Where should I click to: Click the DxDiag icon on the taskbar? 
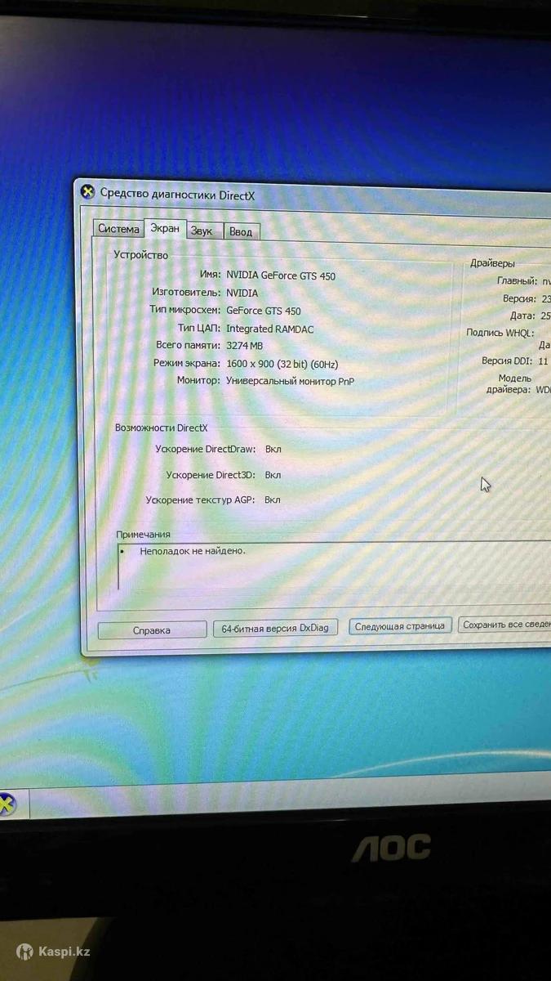pos(7,804)
